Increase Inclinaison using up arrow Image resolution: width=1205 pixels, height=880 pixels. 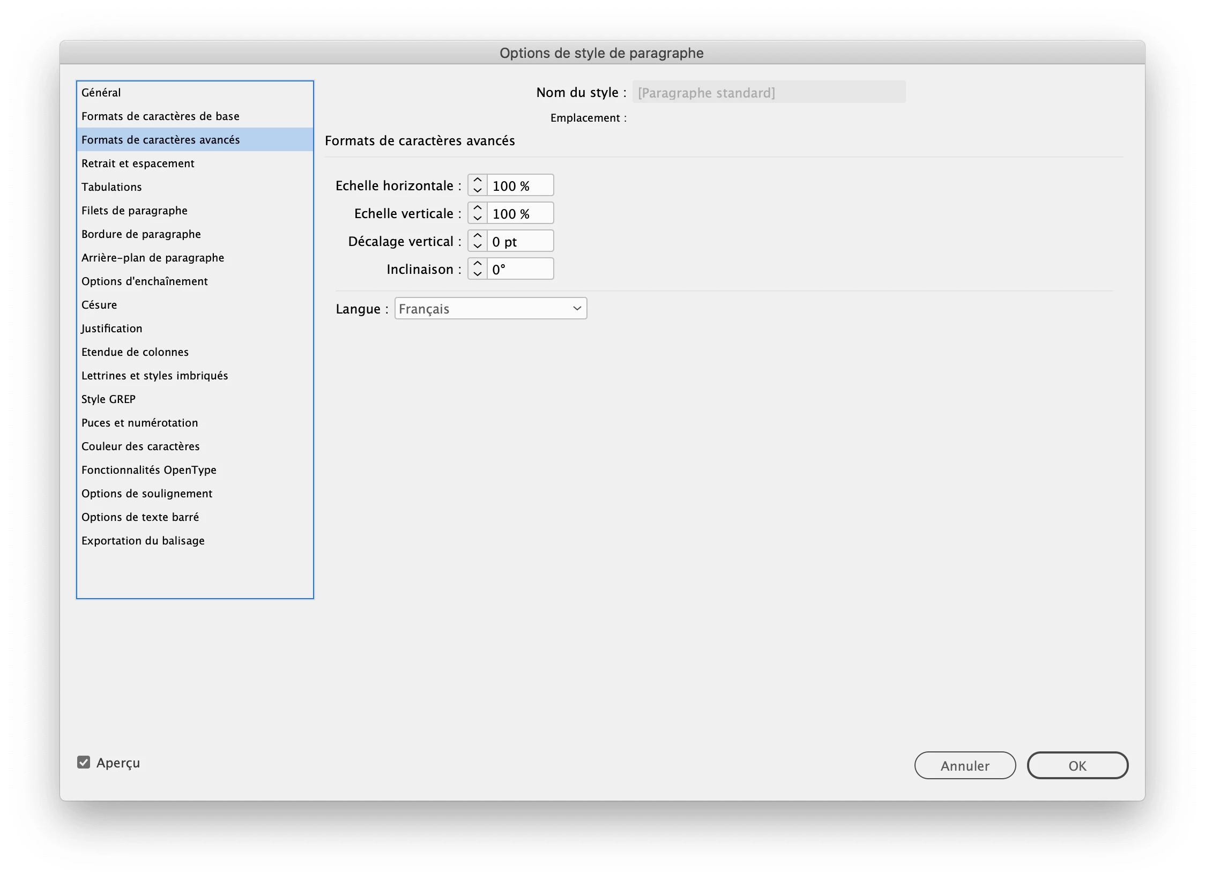[x=477, y=264]
